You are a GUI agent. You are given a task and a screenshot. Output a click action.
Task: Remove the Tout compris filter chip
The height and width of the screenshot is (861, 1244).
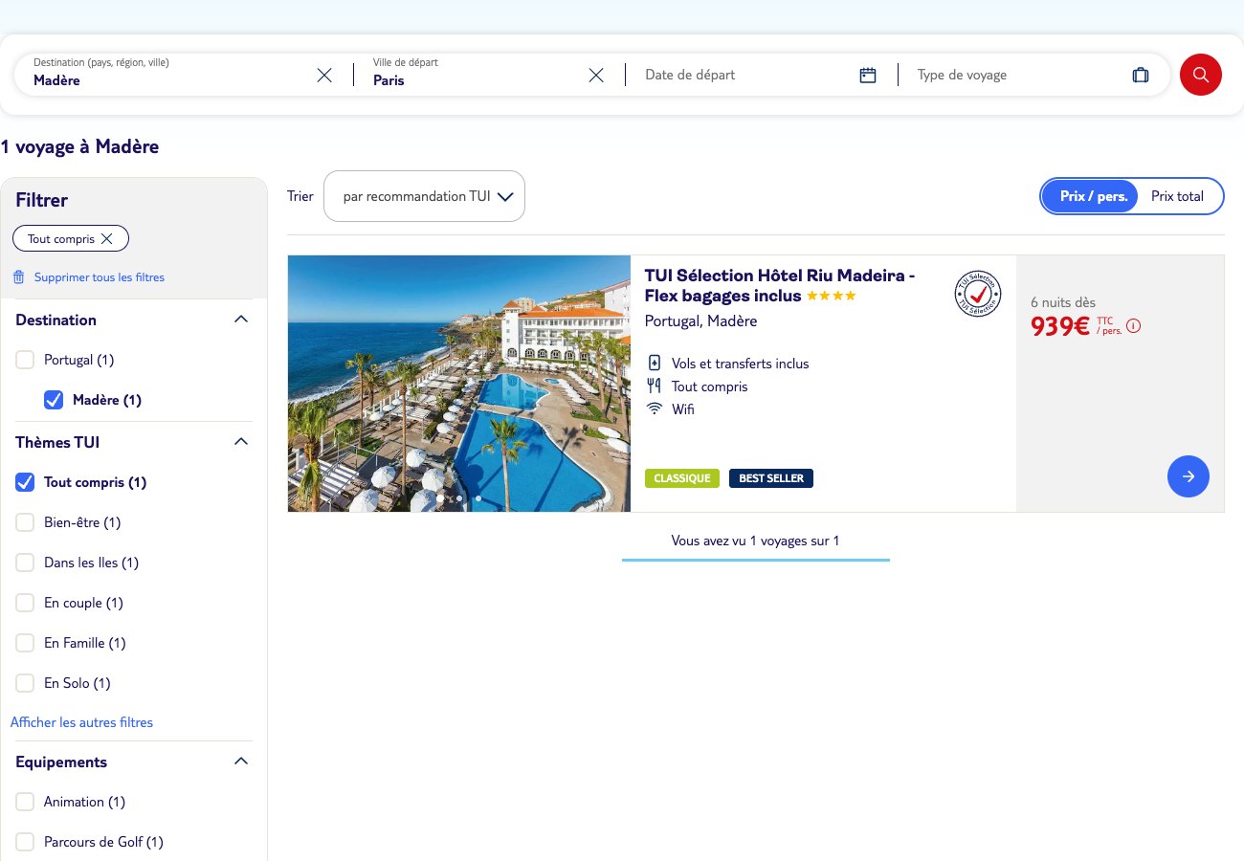pos(106,239)
